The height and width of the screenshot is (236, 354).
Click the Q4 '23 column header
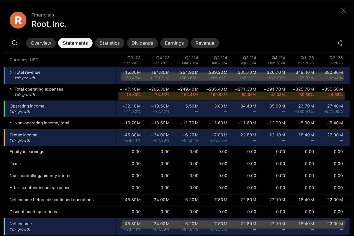(161, 60)
